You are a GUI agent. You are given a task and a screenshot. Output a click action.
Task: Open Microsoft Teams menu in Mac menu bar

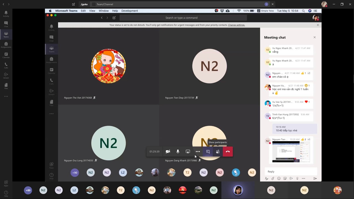pyautogui.click(x=66, y=11)
